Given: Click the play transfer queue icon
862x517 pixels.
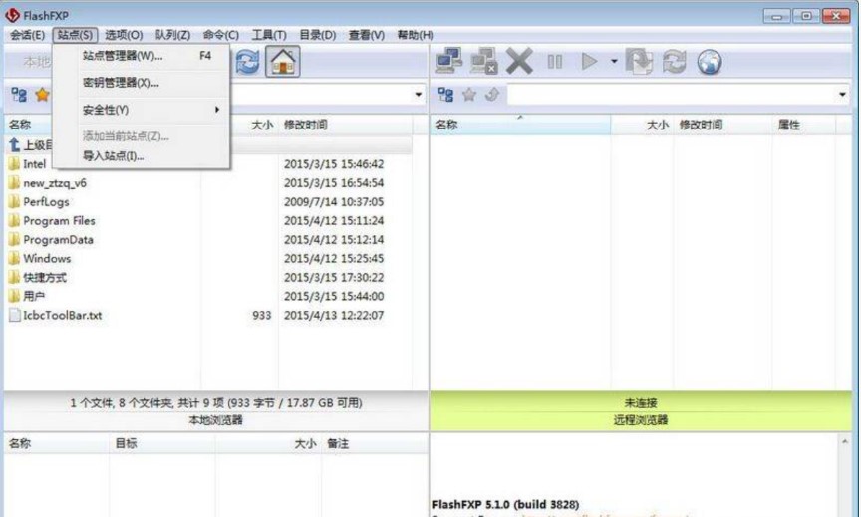Looking at the screenshot, I should [x=589, y=61].
